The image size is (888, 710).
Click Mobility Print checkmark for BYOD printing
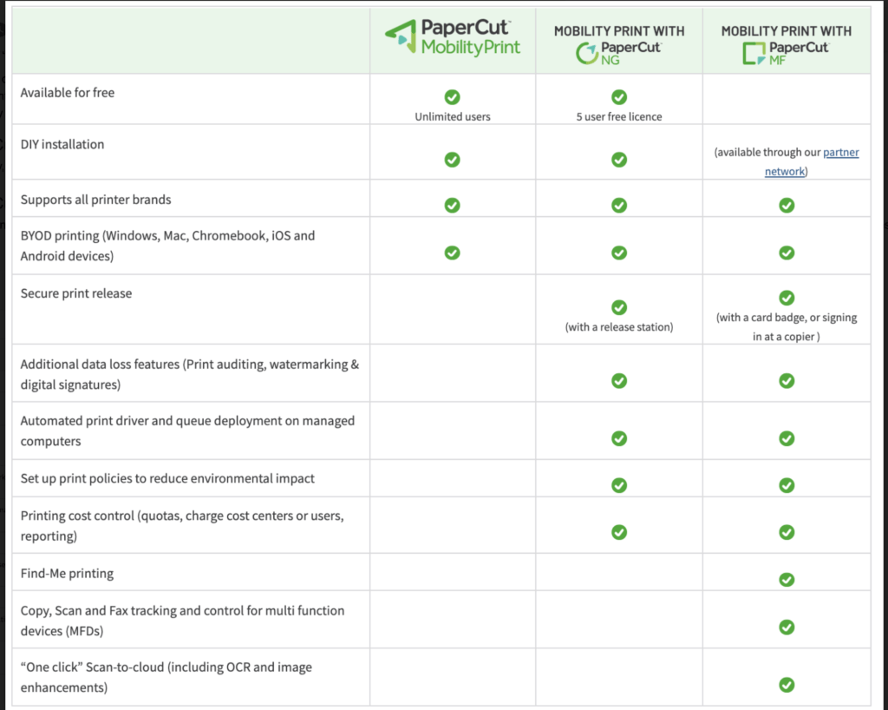(x=452, y=253)
